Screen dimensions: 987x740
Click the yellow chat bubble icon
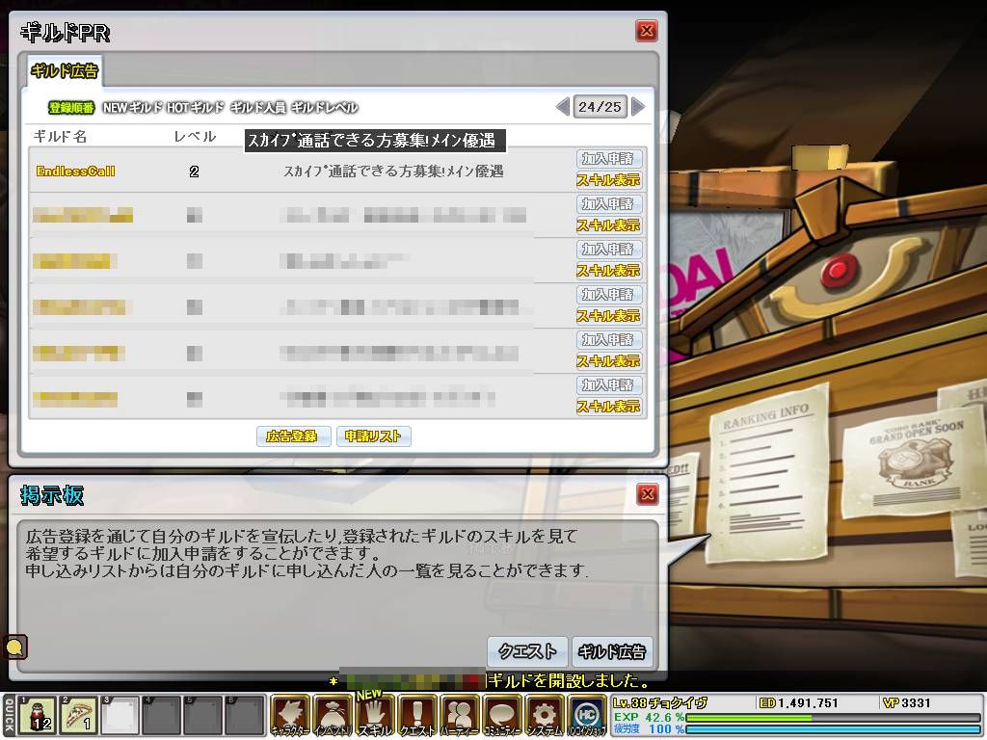coord(14,647)
